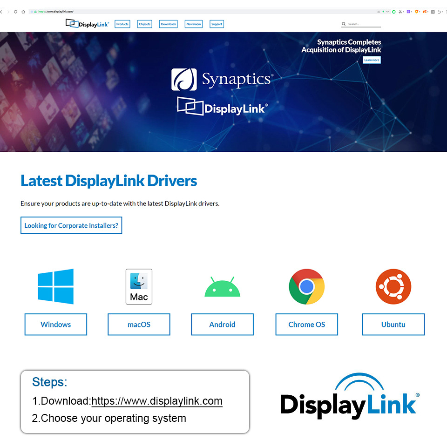Click the macOS driver button
Image resolution: width=447 pixels, height=447 pixels.
[139, 325]
